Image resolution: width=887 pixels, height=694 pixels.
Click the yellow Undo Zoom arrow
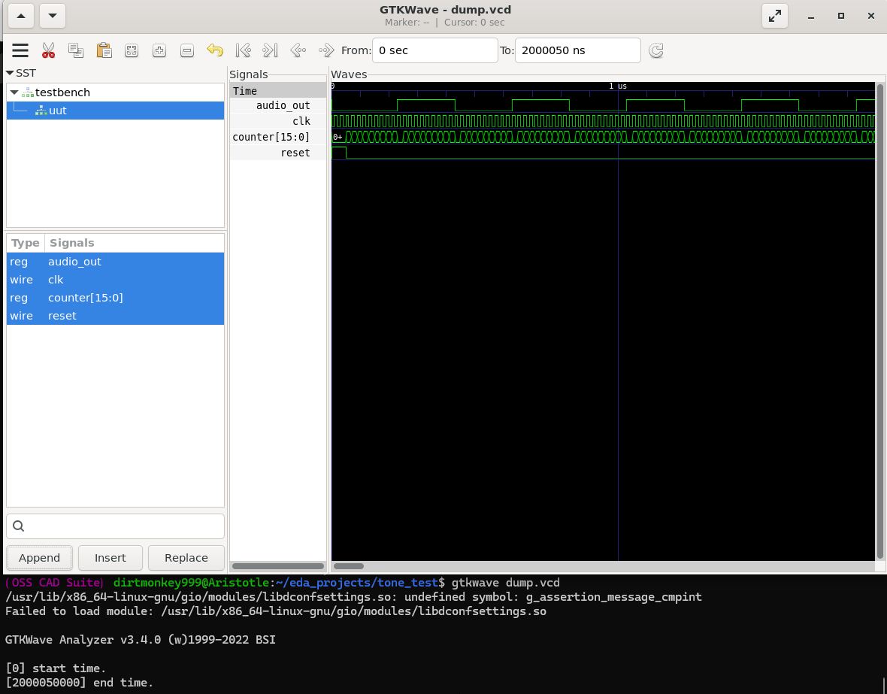click(x=215, y=50)
